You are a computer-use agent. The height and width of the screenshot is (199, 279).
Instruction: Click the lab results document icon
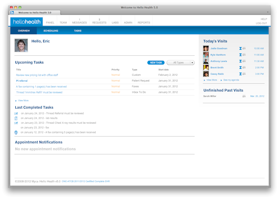click(16, 118)
